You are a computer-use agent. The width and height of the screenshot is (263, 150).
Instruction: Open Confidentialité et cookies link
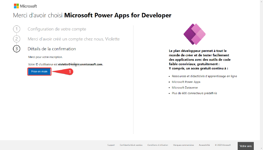pos(131,145)
